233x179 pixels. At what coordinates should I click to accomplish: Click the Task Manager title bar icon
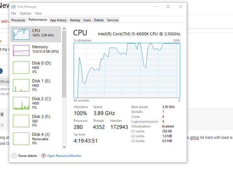[x=13, y=7]
